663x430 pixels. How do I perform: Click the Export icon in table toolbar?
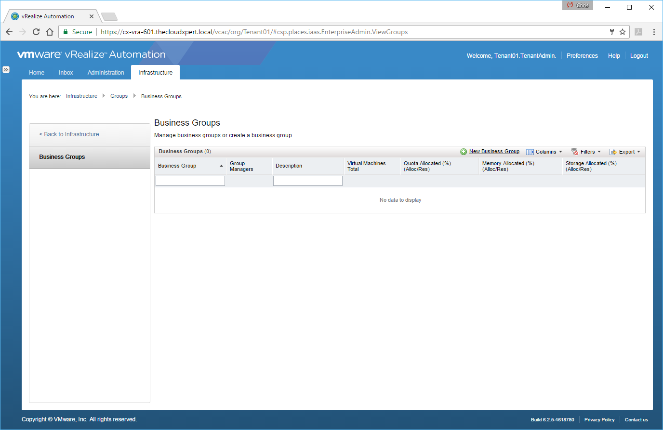tap(613, 152)
